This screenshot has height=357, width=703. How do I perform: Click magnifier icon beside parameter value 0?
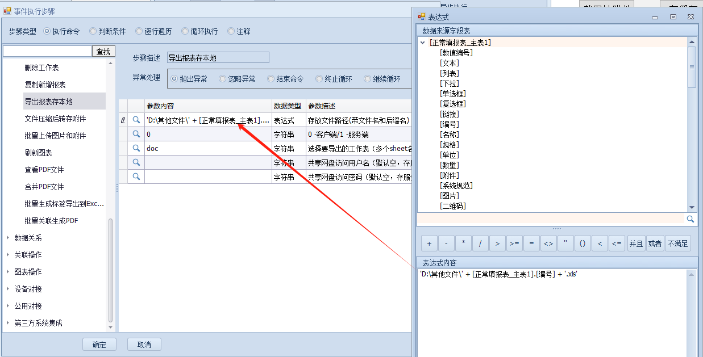click(x=136, y=134)
